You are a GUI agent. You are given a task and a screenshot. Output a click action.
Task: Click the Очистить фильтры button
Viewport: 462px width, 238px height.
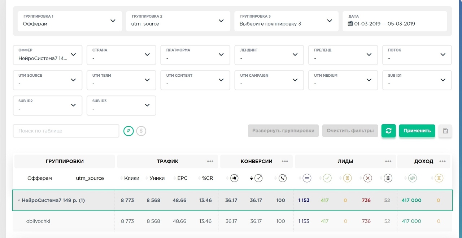coord(350,131)
